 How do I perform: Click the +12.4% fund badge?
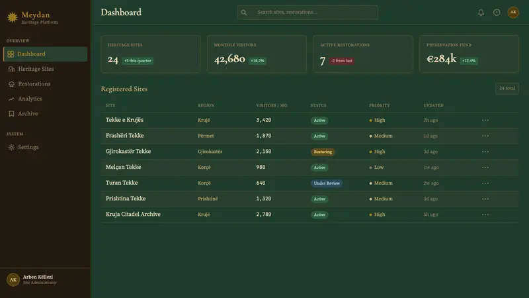[x=469, y=61]
